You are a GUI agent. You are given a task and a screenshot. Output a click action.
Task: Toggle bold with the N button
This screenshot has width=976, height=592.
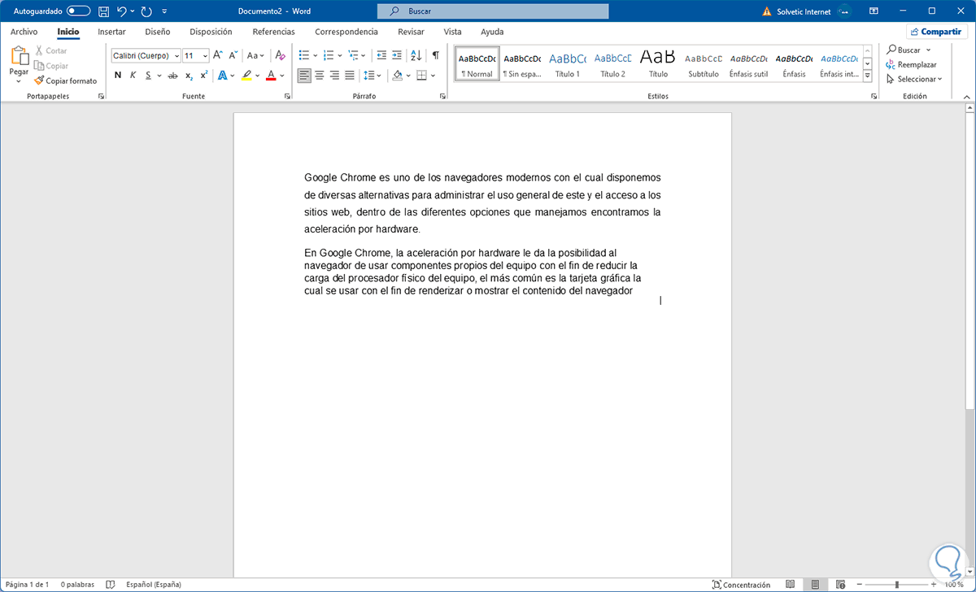coord(117,75)
